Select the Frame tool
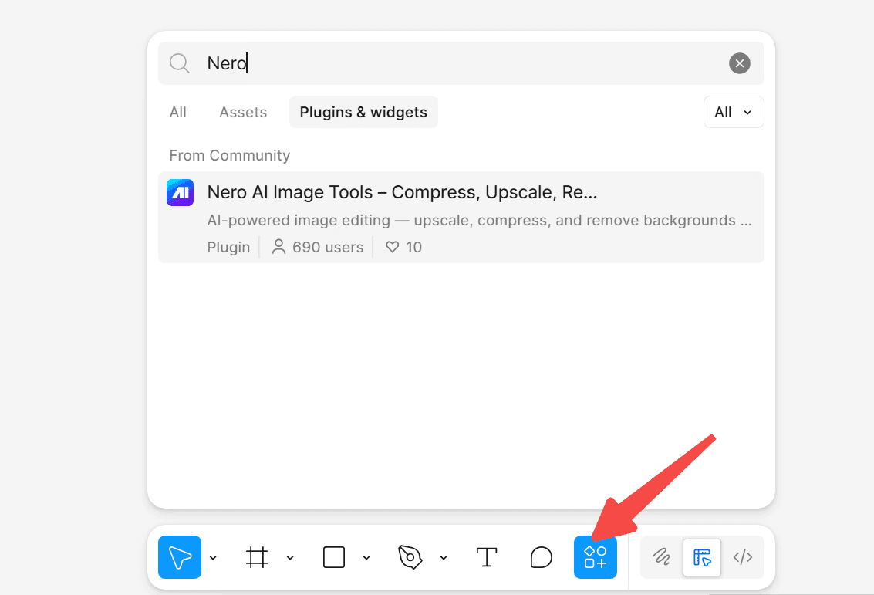Screen dimensions: 874x595 (x=257, y=557)
